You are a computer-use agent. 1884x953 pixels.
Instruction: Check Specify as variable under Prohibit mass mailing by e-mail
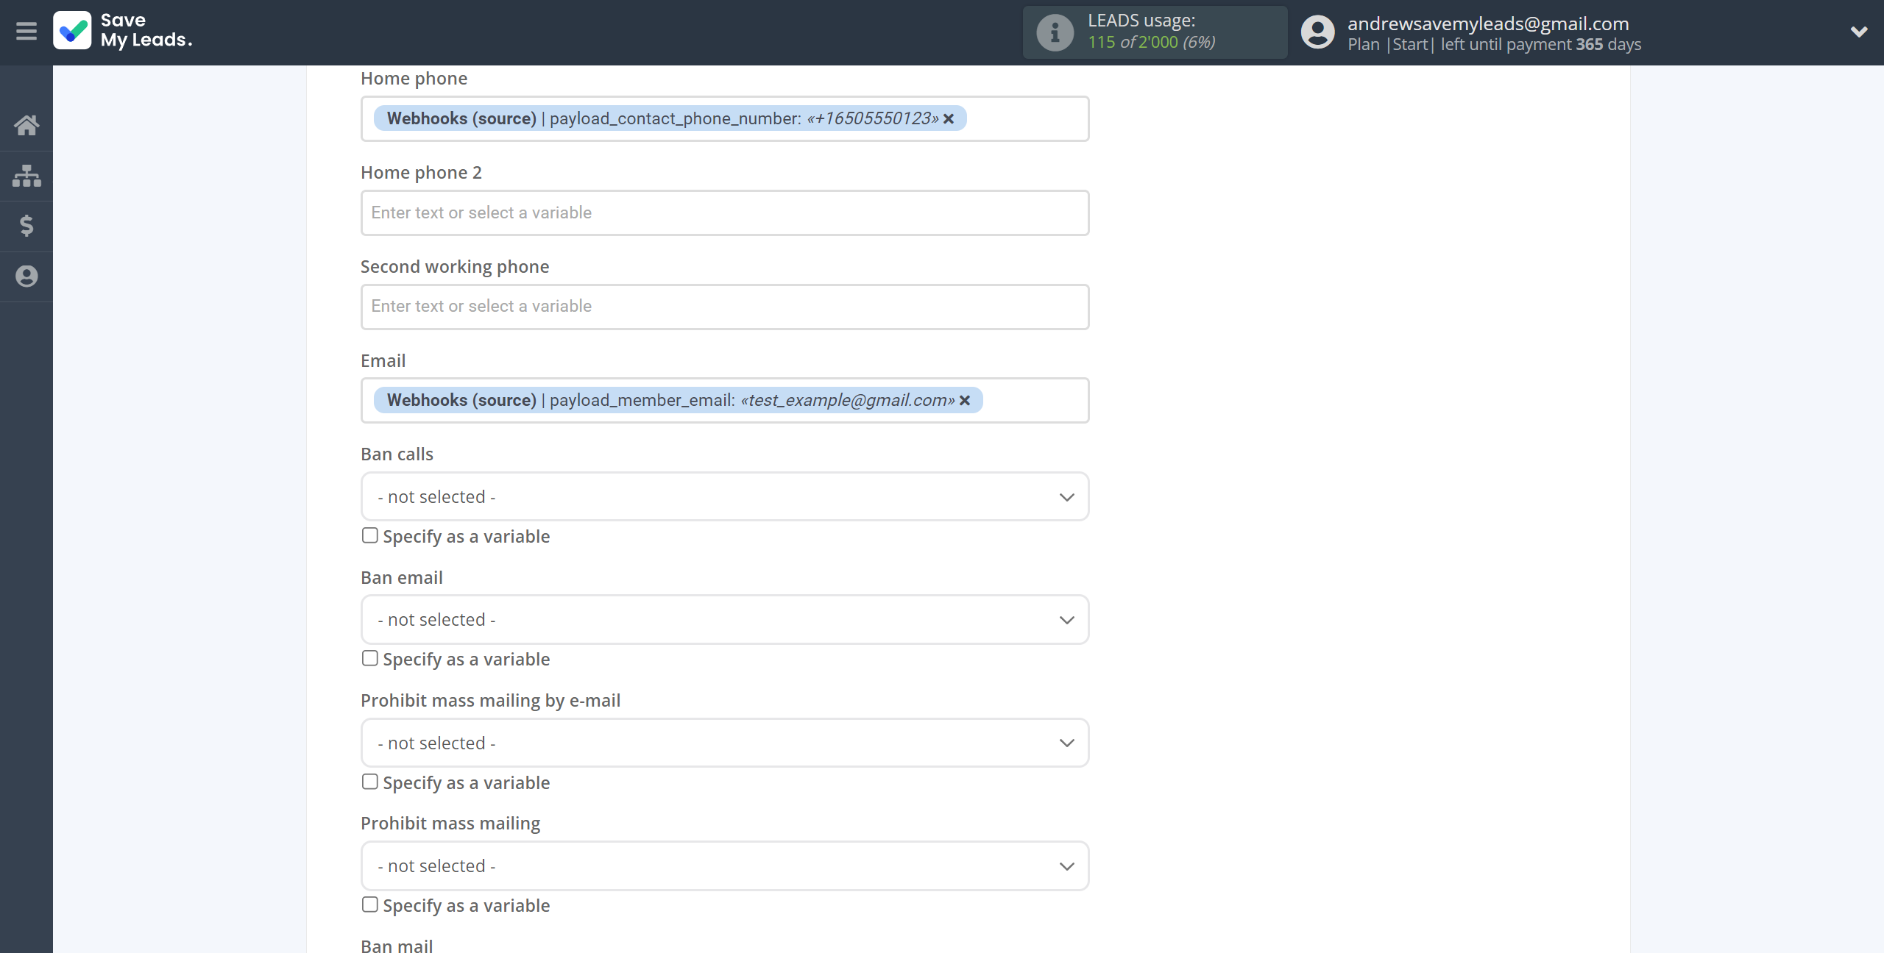369,782
